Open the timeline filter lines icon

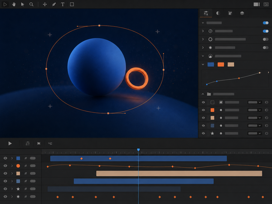coord(50,143)
